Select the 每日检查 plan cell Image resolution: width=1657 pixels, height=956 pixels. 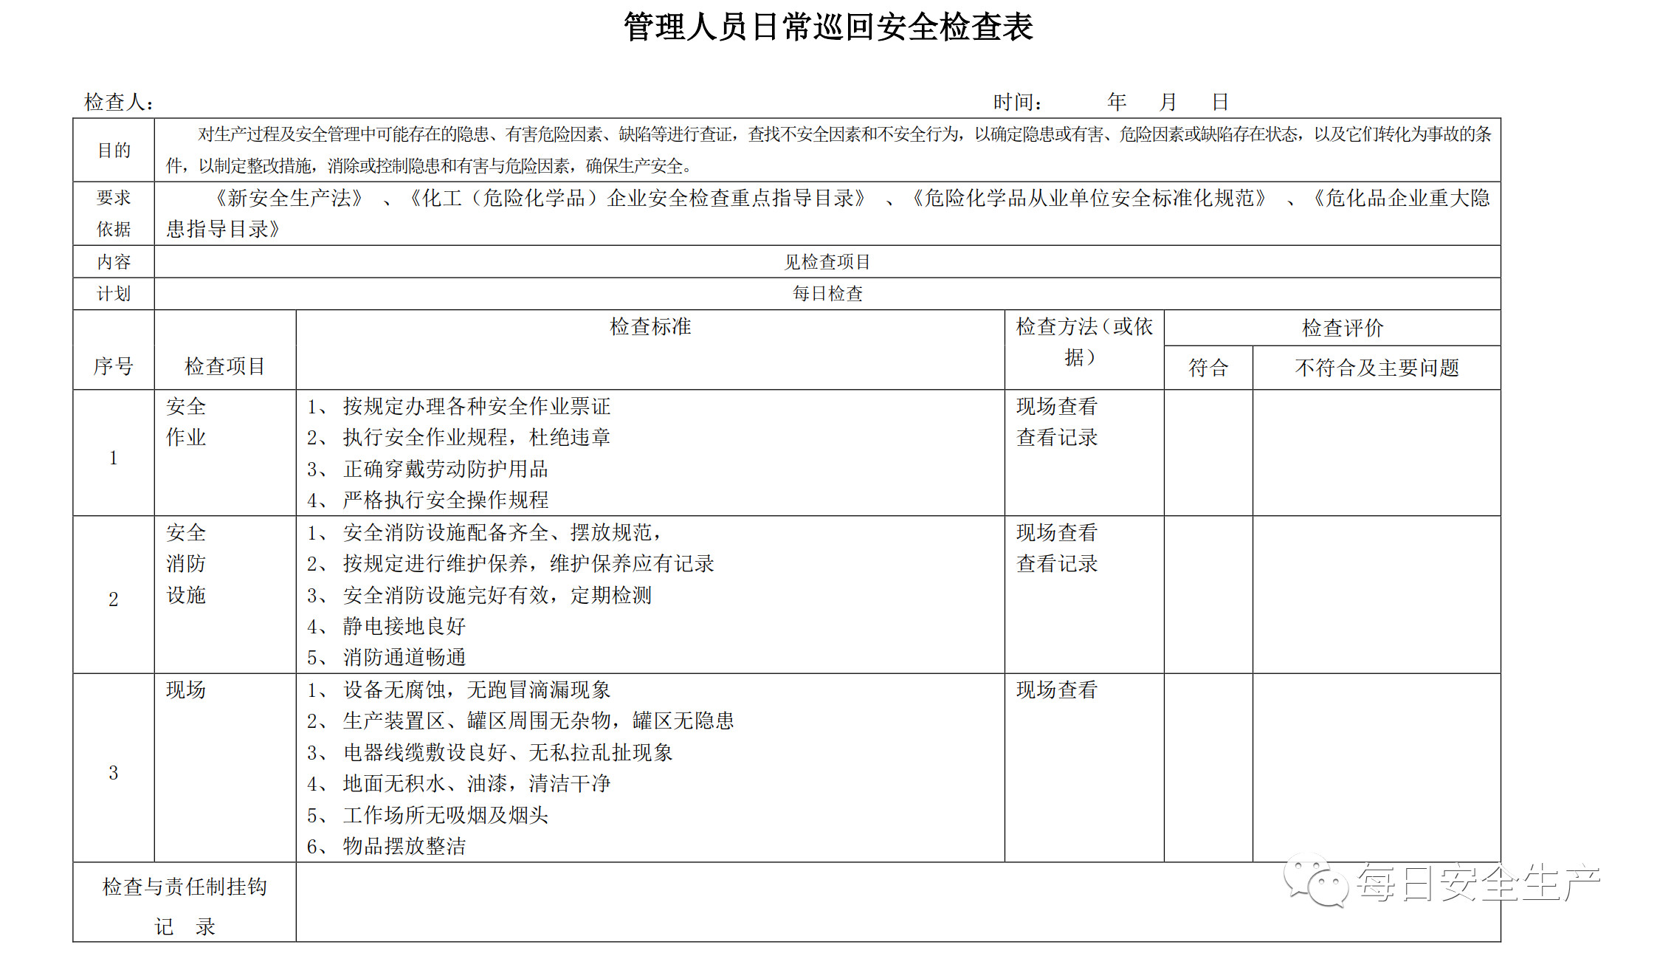pyautogui.click(x=827, y=294)
